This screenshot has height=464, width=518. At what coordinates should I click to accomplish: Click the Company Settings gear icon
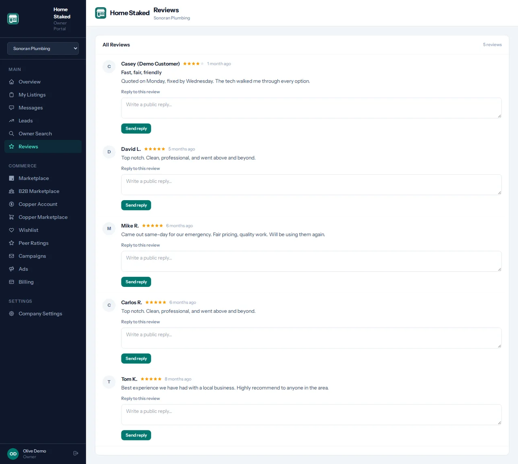[x=11, y=314]
